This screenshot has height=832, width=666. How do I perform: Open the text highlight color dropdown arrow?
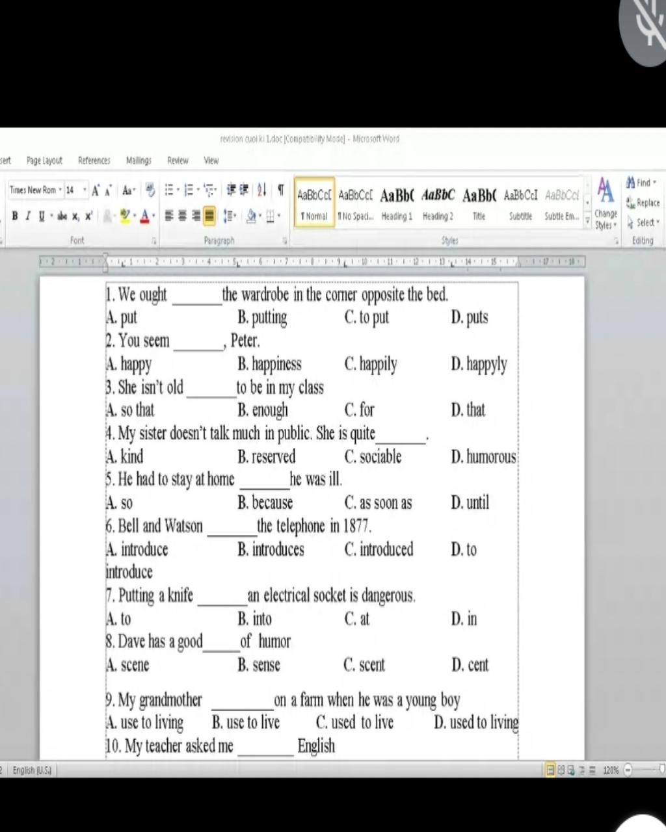[x=135, y=216]
